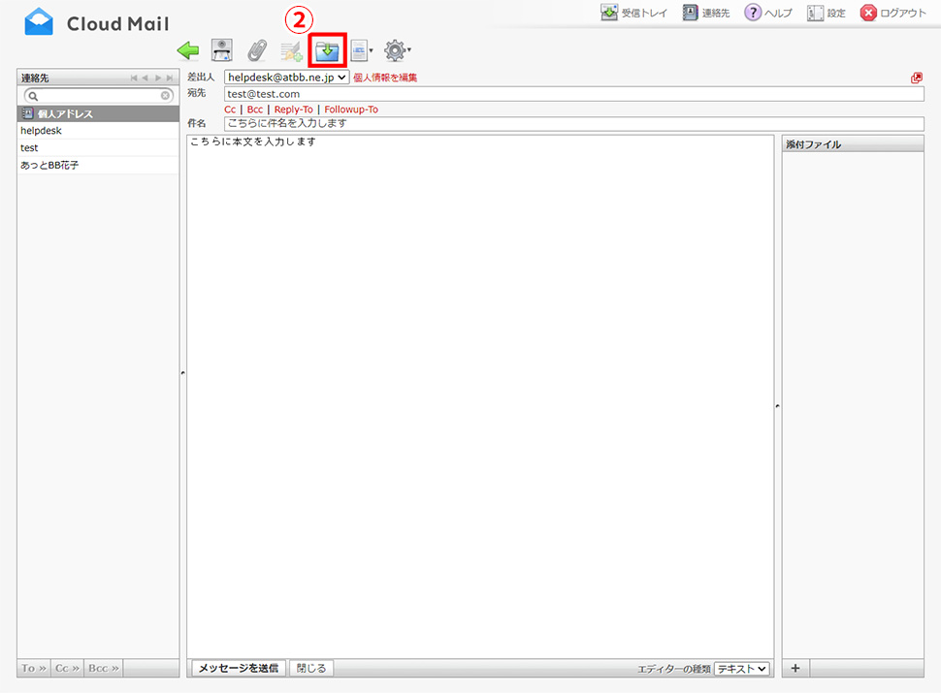941x693 pixels.
Task: Select helpdesk contact in the list
Action: point(41,131)
